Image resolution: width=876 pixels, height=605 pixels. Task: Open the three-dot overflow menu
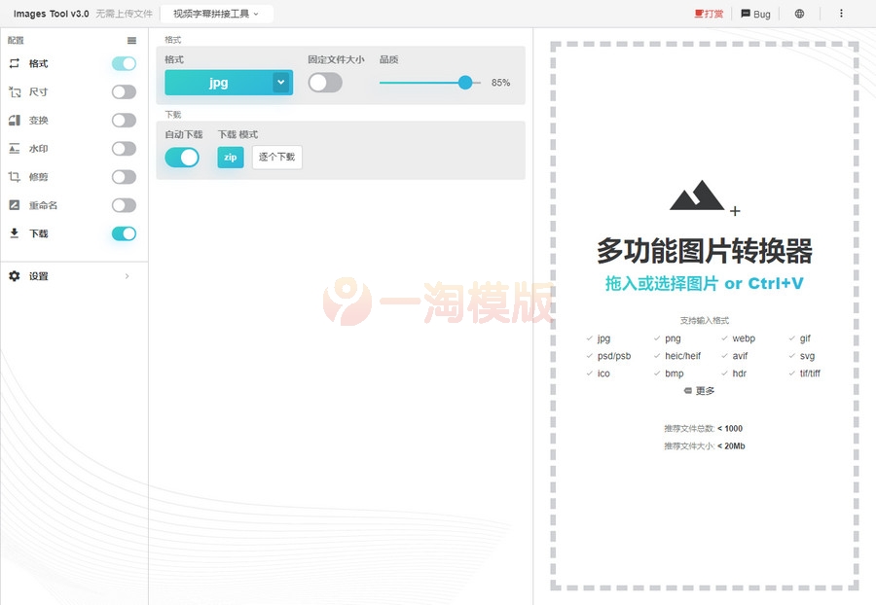click(841, 14)
